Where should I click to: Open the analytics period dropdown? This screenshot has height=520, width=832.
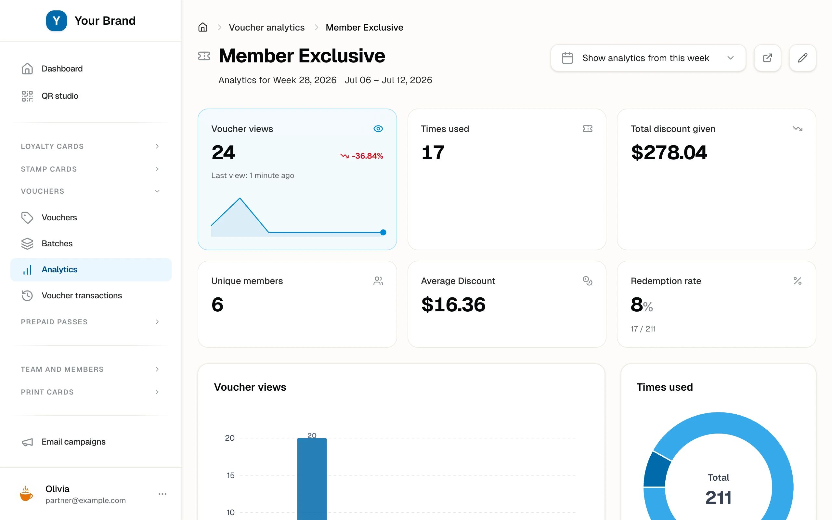[x=648, y=58]
